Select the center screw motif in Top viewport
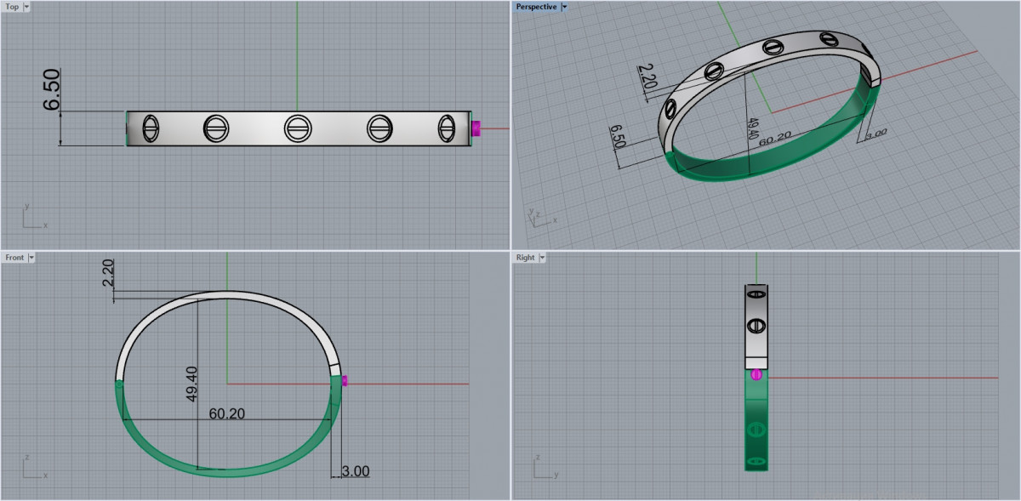Screen dimensions: 1021x501 tap(296, 128)
